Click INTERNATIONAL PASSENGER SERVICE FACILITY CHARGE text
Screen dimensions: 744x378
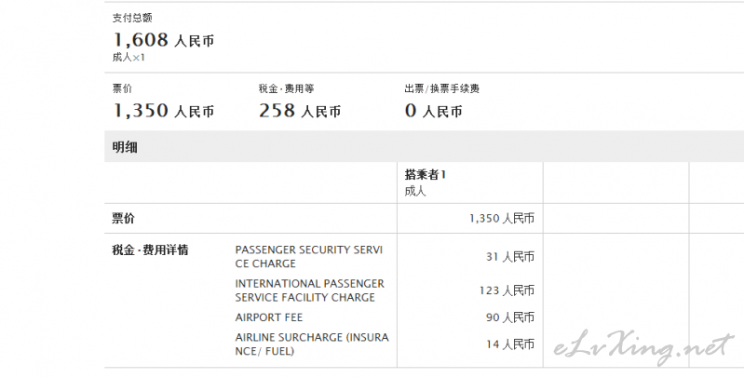pyautogui.click(x=309, y=290)
